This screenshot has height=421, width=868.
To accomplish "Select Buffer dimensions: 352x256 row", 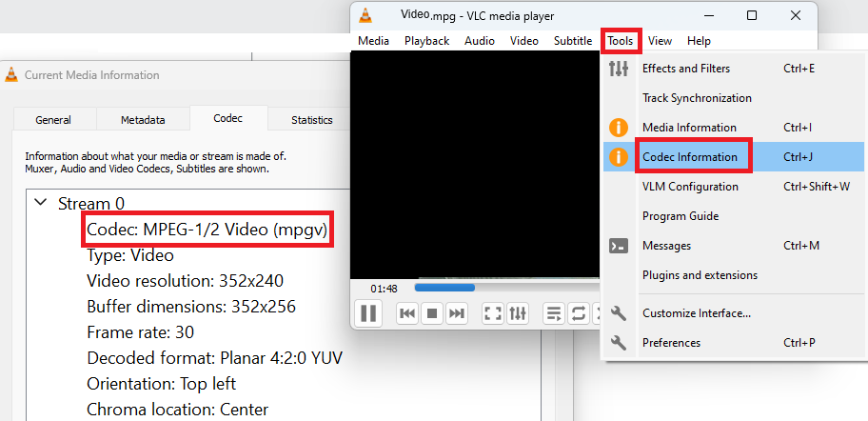I will pos(191,306).
